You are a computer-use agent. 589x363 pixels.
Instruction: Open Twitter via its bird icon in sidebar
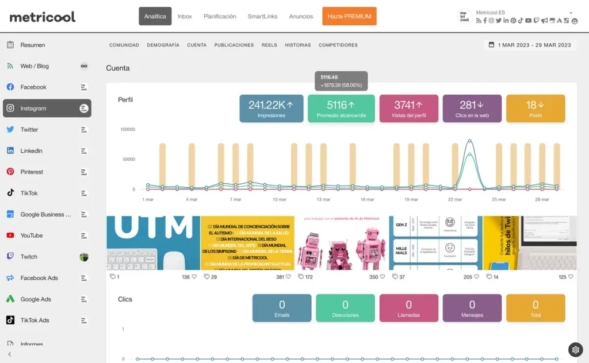[10, 129]
